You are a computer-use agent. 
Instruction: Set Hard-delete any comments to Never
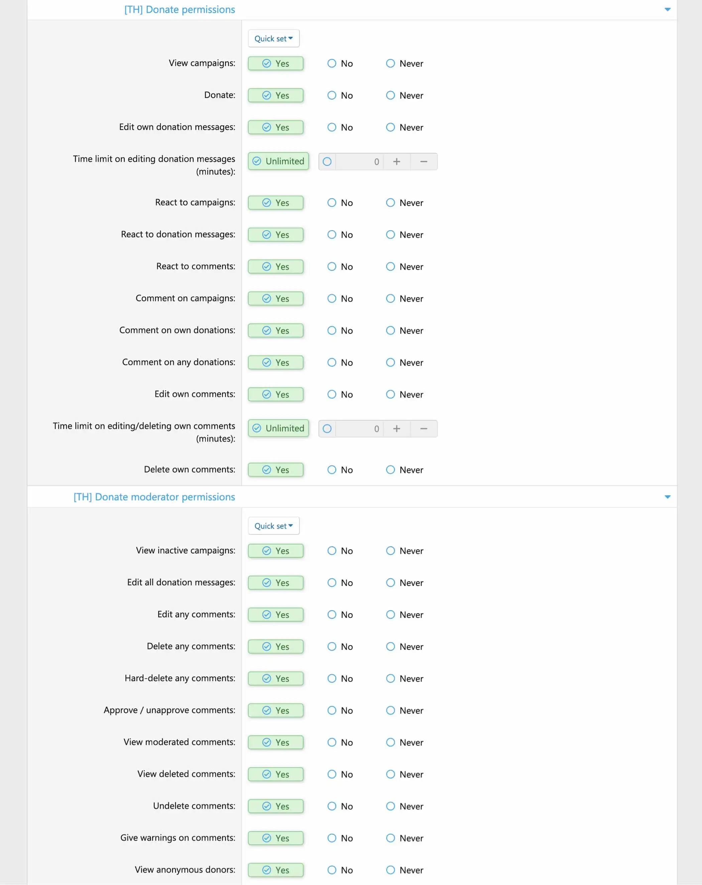390,679
